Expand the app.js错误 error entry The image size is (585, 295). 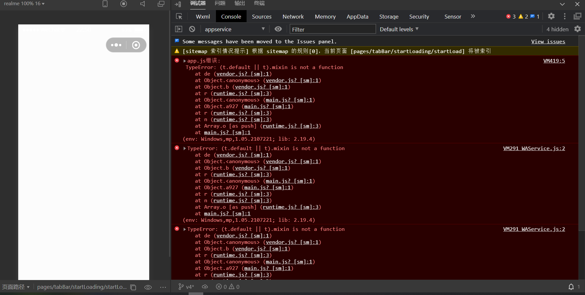tap(185, 61)
